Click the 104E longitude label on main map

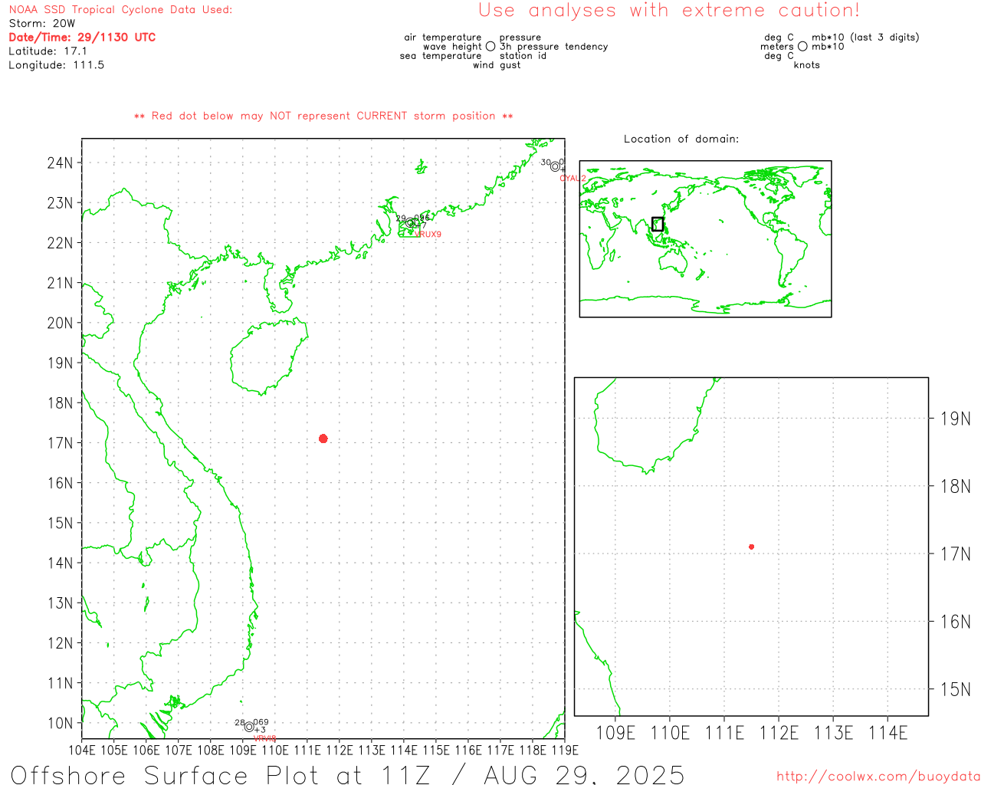click(82, 750)
